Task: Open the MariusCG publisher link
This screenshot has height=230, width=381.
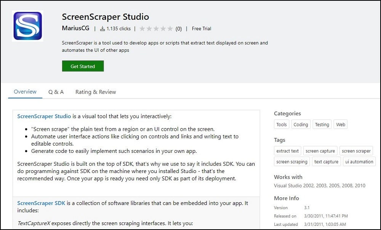Action: (75, 29)
